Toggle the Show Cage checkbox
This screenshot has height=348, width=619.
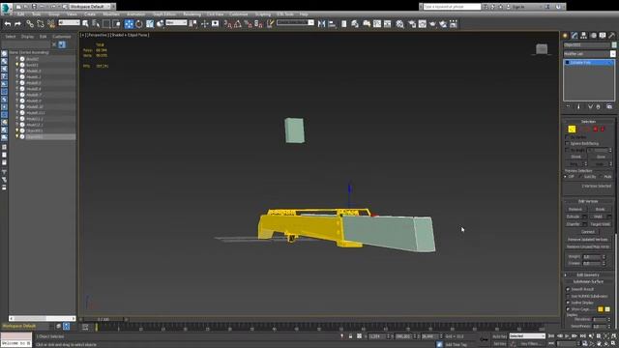pyautogui.click(x=568, y=309)
